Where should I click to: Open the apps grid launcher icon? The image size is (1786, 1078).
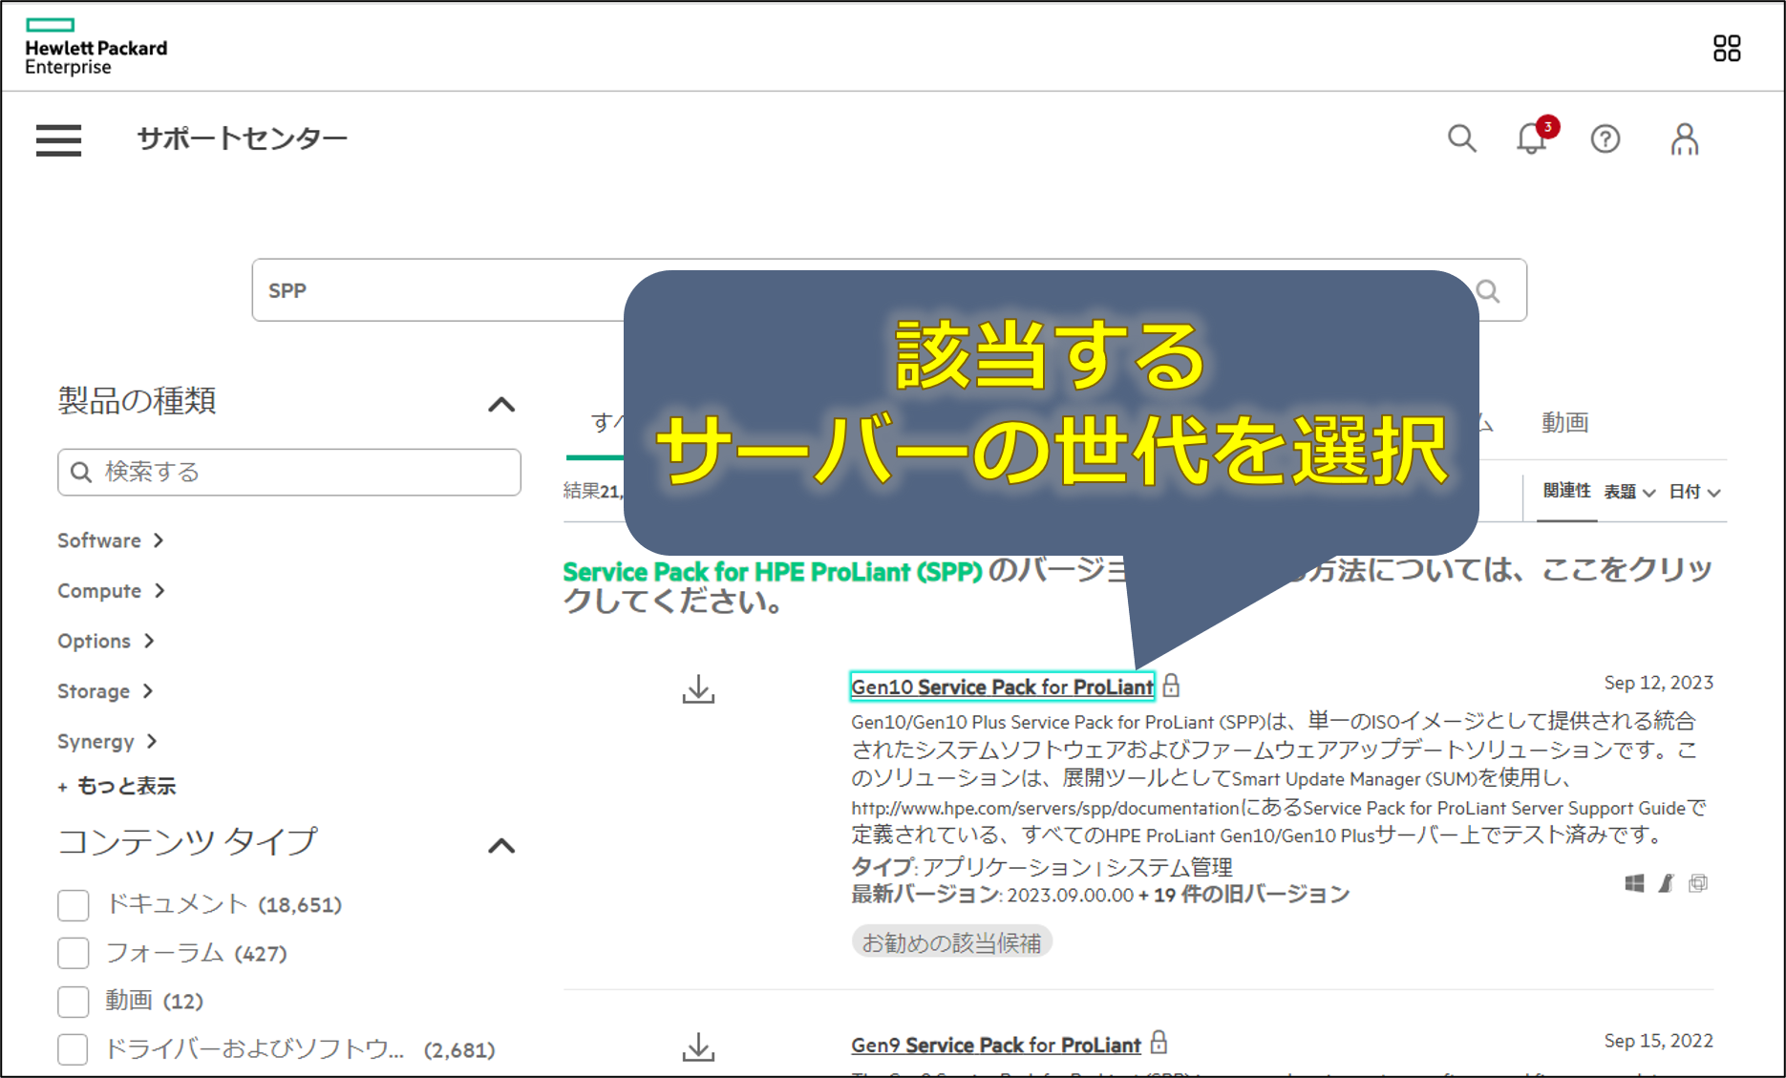coord(1727,48)
